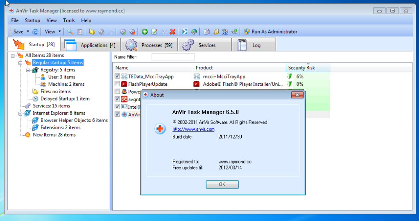Switch to the Applications tab
Viewport: 419px width, 221px height.
click(91, 45)
